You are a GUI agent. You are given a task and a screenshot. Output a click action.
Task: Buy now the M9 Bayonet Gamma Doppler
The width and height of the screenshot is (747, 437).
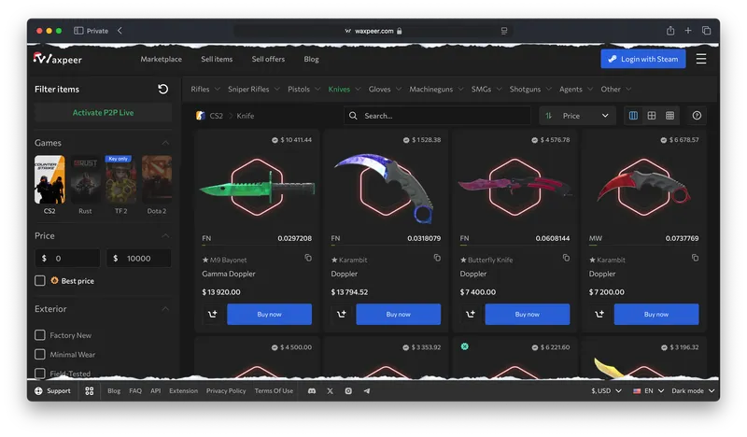pos(269,314)
